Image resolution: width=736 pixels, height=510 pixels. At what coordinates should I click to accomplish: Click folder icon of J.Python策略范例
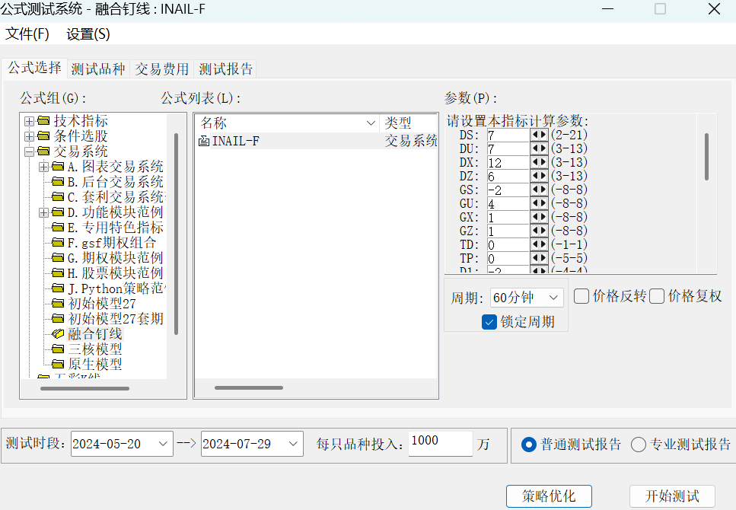[x=58, y=288]
